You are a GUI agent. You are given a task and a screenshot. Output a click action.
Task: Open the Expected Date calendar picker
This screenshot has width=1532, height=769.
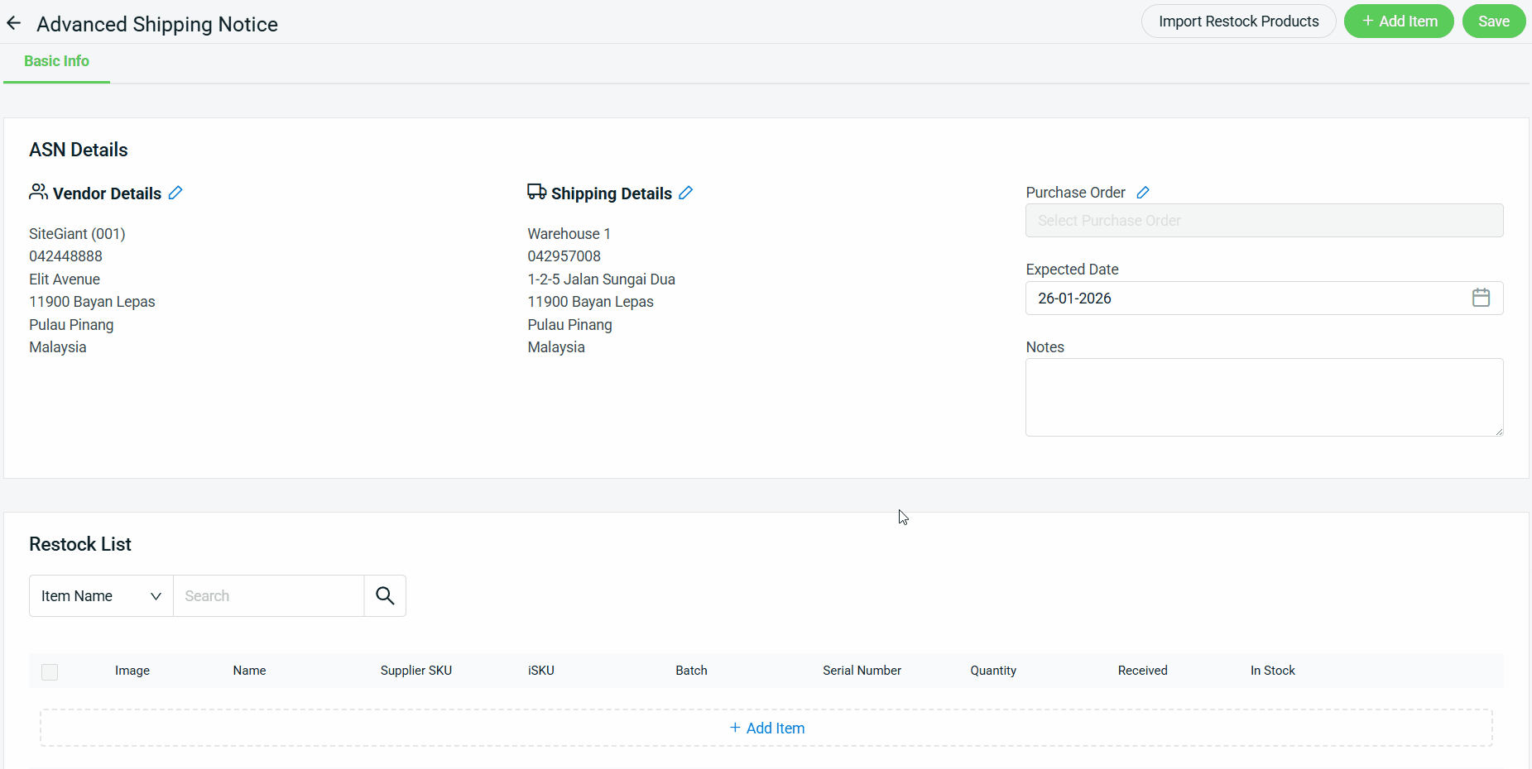pyautogui.click(x=1481, y=298)
